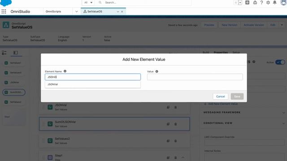287x161 pixels.
Task: Switch to the Setup tab
Action: tap(236, 53)
